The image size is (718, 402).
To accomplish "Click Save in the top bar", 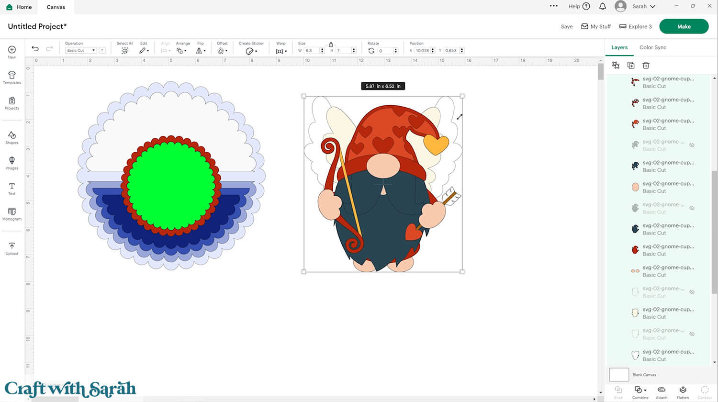I will coord(566,27).
